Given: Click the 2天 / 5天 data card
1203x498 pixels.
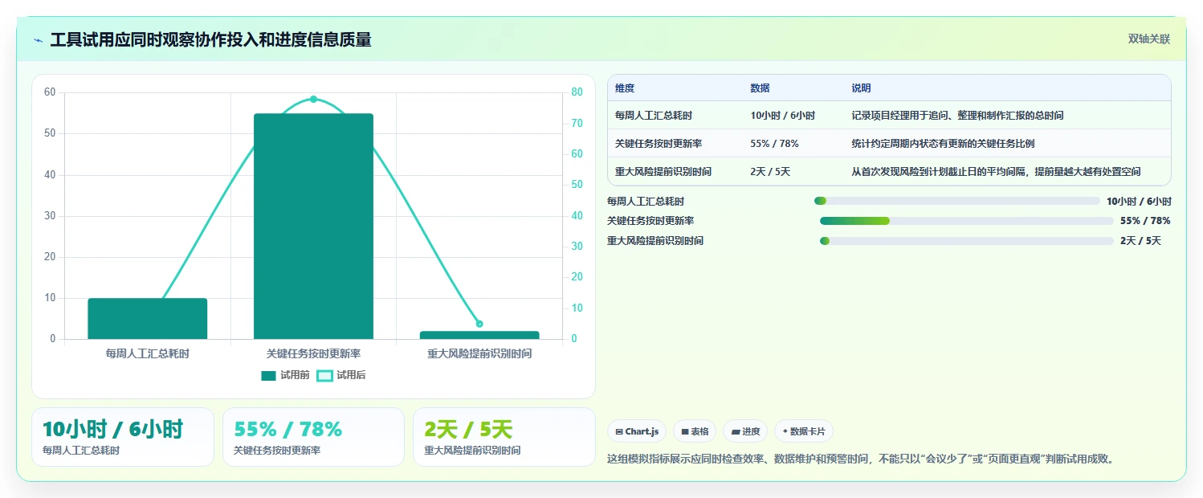Looking at the screenshot, I should (x=504, y=437).
